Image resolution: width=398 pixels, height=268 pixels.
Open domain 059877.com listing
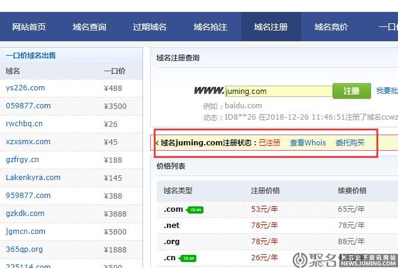[28, 105]
